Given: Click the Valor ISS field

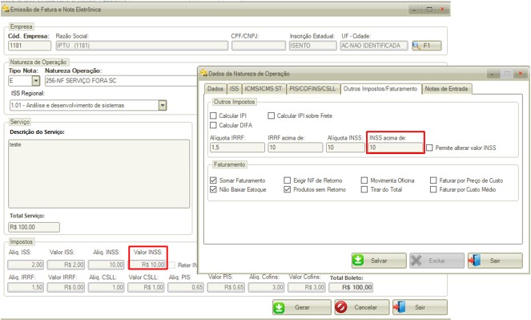Looking at the screenshot, I should 66,265.
